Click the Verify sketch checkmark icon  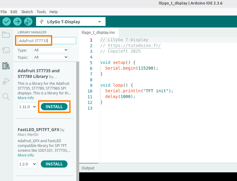click(x=7, y=22)
